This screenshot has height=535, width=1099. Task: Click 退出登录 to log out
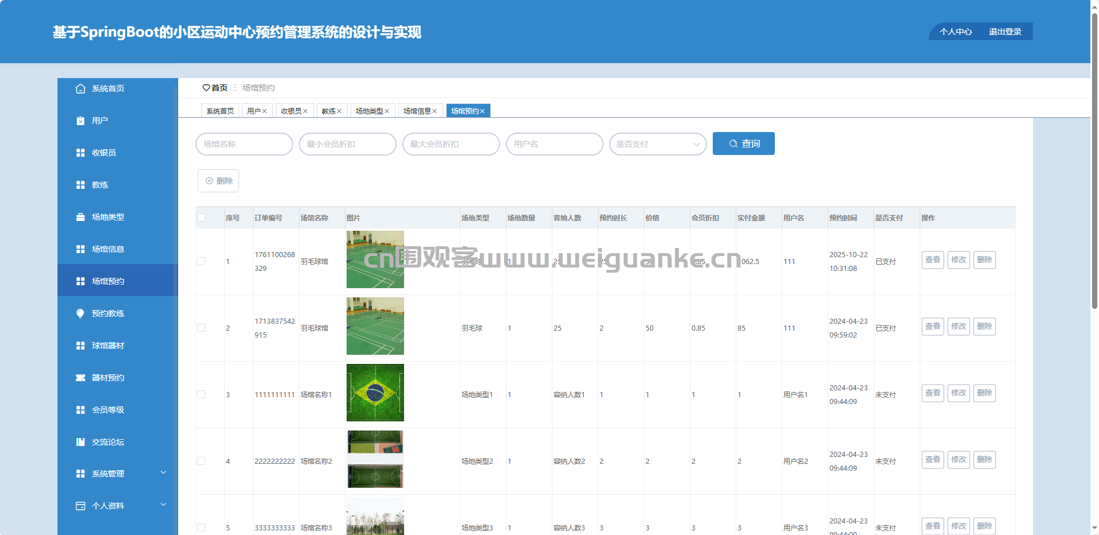1005,32
